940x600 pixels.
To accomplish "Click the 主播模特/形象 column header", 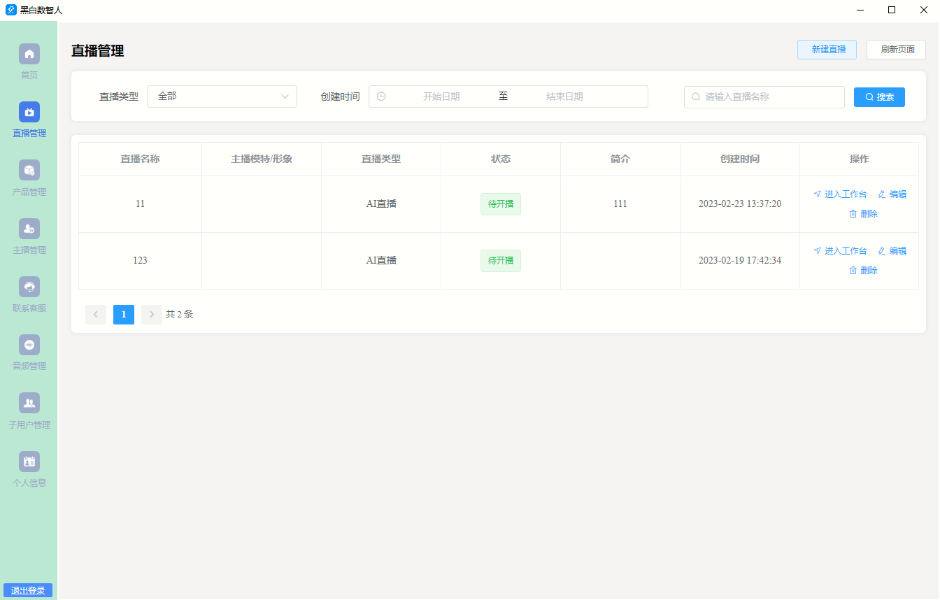I will [x=262, y=159].
